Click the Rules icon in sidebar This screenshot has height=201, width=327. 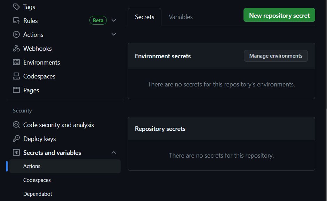(x=16, y=21)
